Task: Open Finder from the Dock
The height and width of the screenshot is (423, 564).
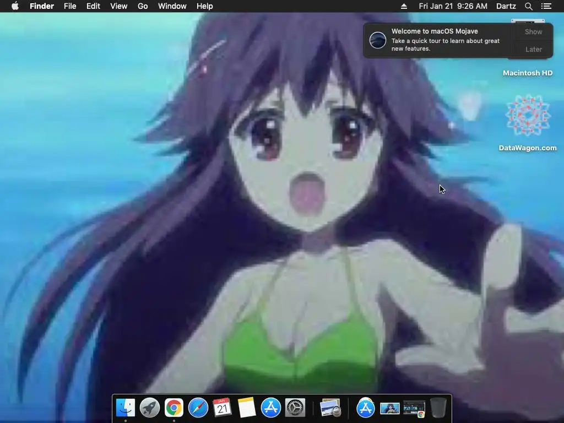Action: click(x=126, y=408)
